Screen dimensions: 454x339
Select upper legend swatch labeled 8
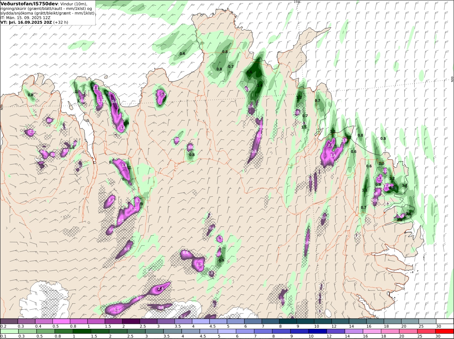(288, 321)
